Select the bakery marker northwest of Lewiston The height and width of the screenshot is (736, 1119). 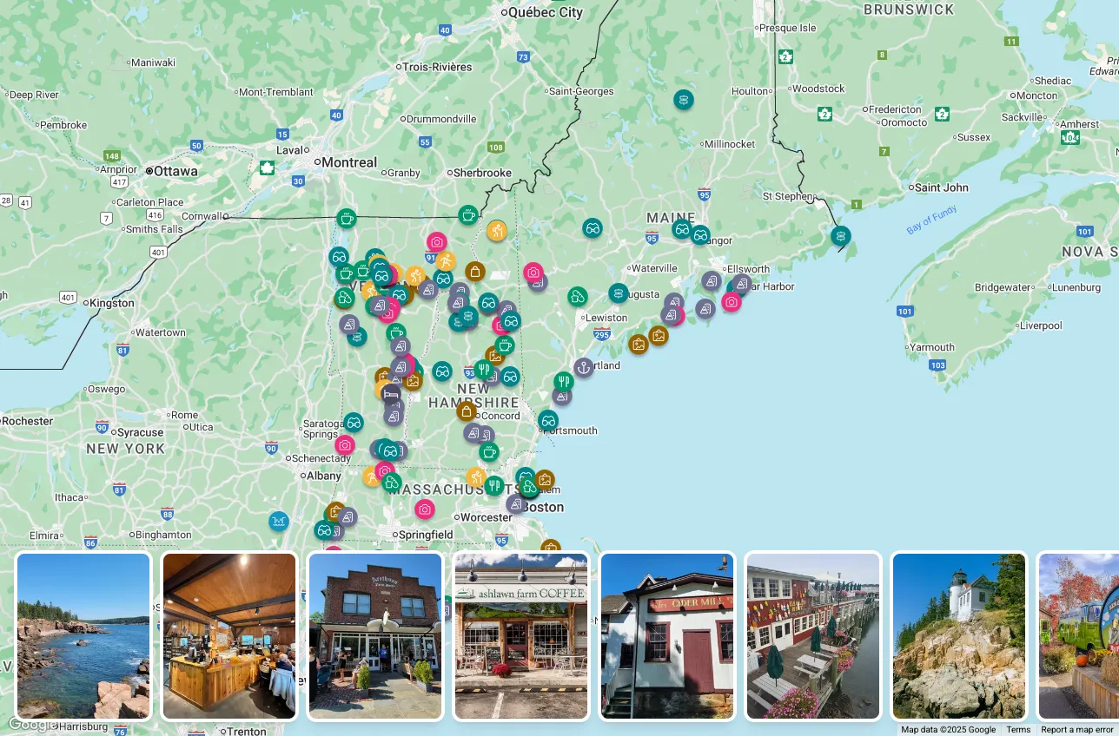click(578, 297)
